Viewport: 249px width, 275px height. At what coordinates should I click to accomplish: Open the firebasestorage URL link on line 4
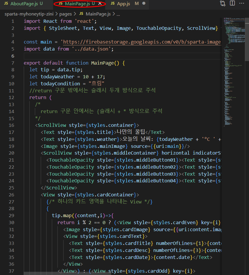pos(142,42)
